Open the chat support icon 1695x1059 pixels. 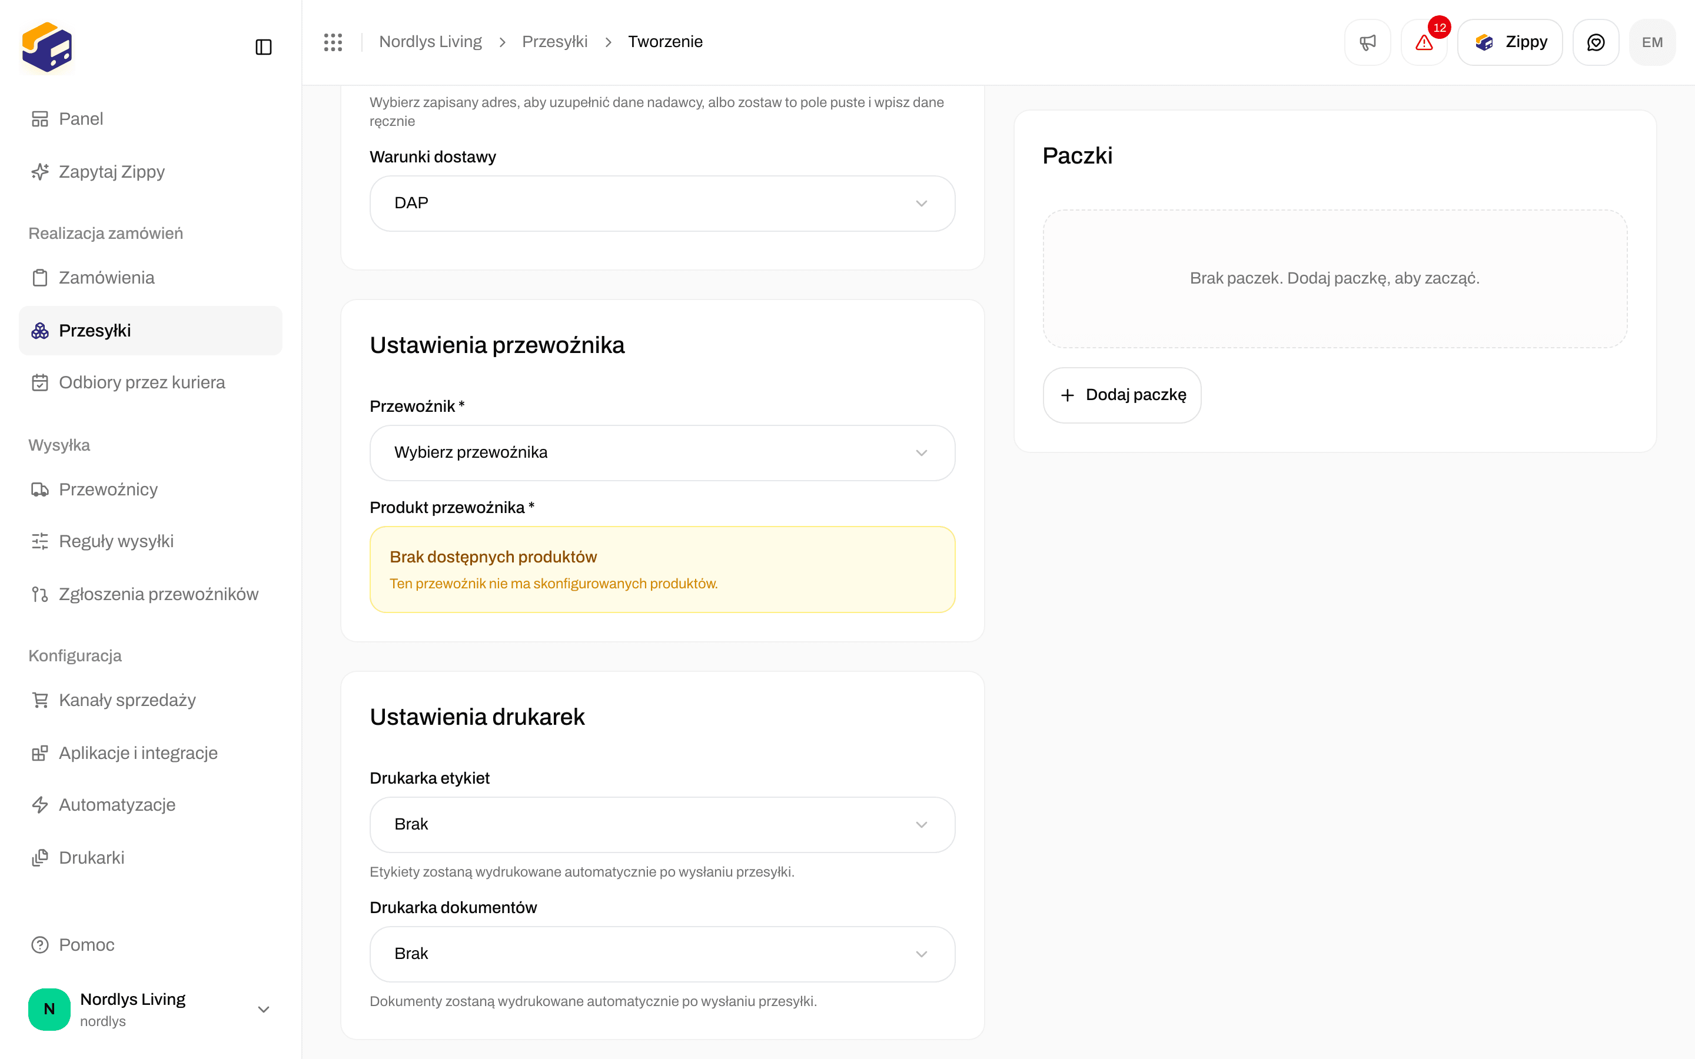click(x=1596, y=42)
